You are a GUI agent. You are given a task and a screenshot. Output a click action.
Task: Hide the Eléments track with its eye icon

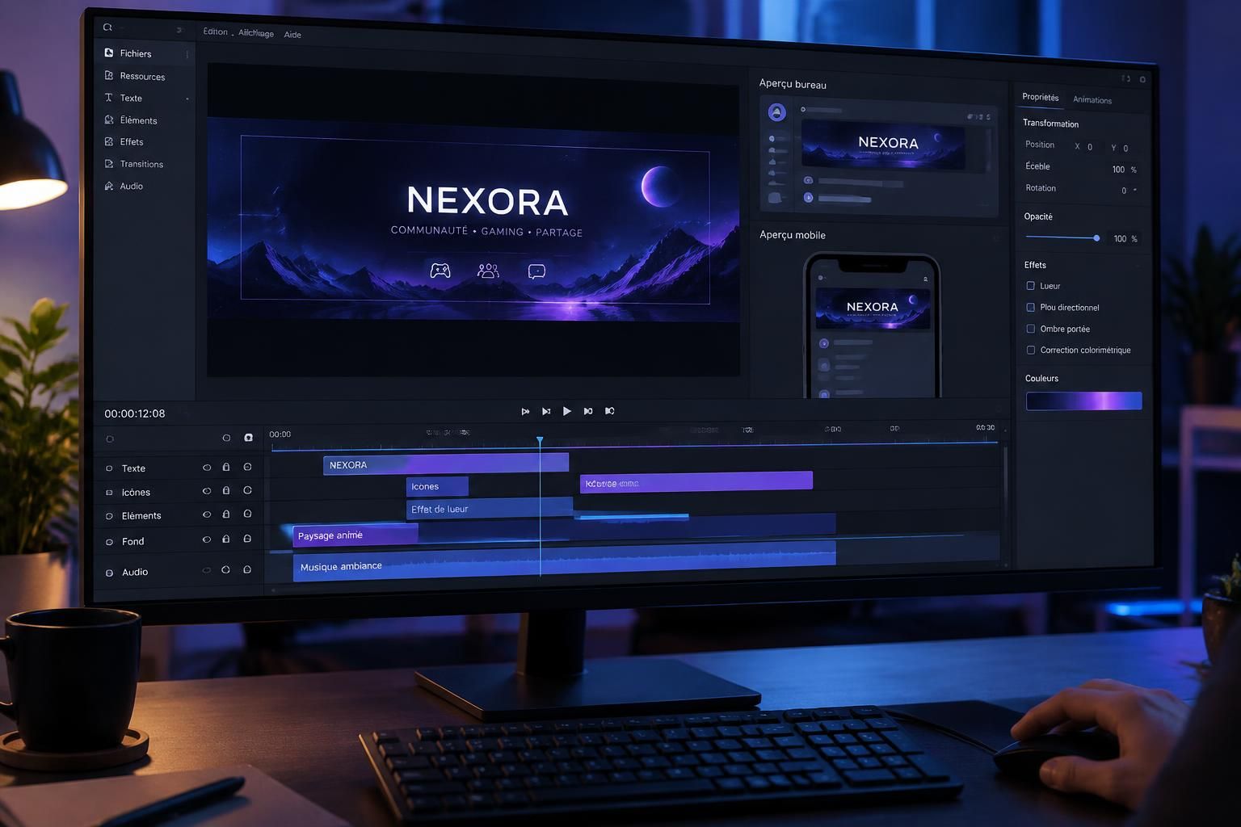click(x=207, y=514)
